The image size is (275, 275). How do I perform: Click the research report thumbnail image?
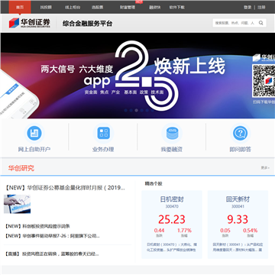click(x=17, y=204)
